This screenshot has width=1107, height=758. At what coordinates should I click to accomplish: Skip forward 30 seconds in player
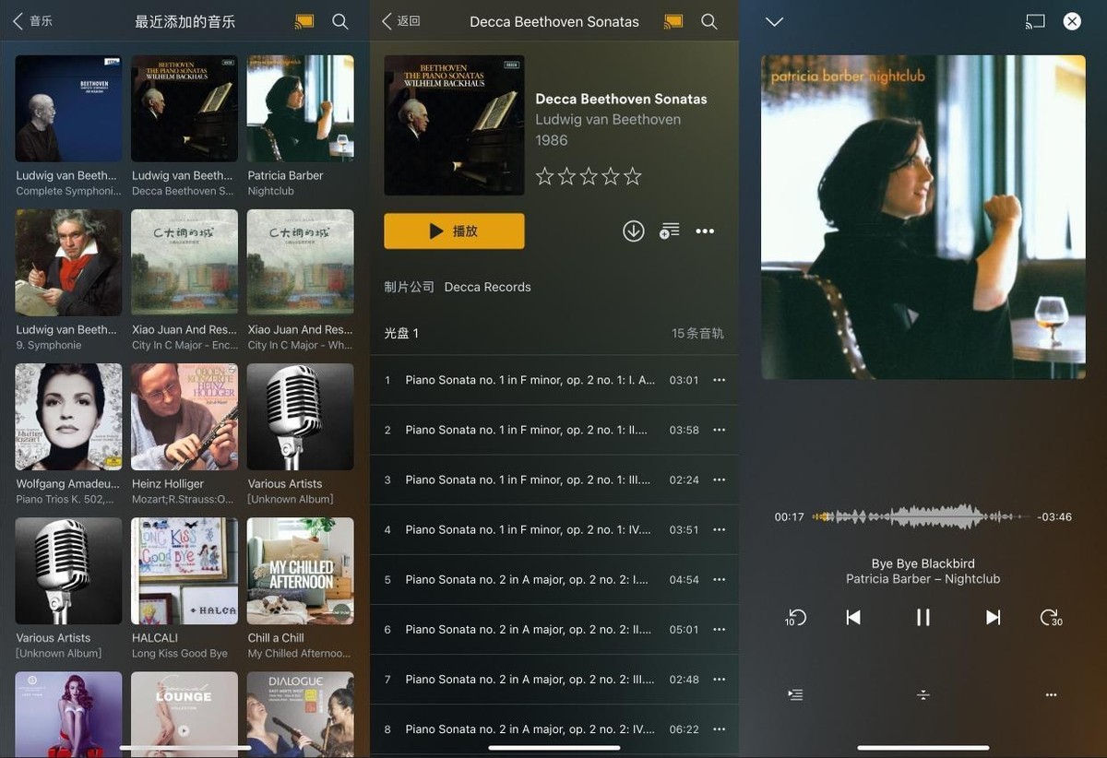point(1051,618)
